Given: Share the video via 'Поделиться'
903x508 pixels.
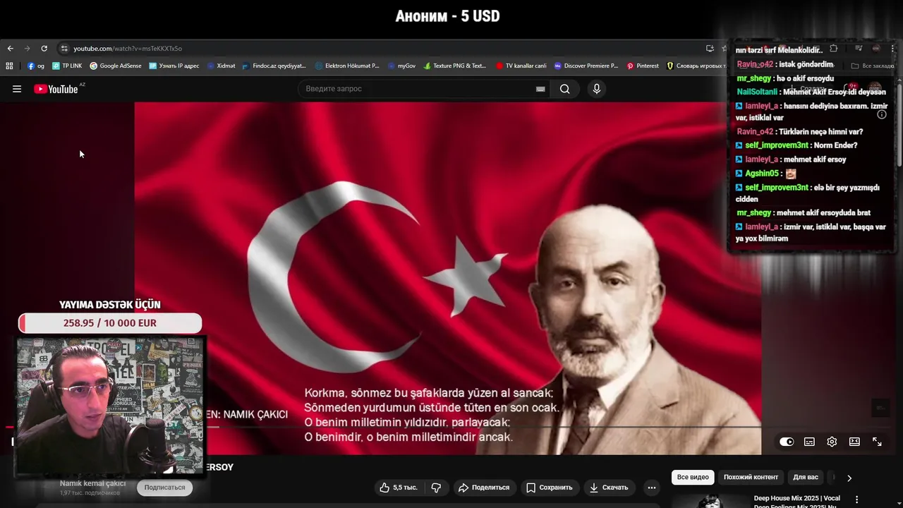Looking at the screenshot, I should (x=484, y=488).
